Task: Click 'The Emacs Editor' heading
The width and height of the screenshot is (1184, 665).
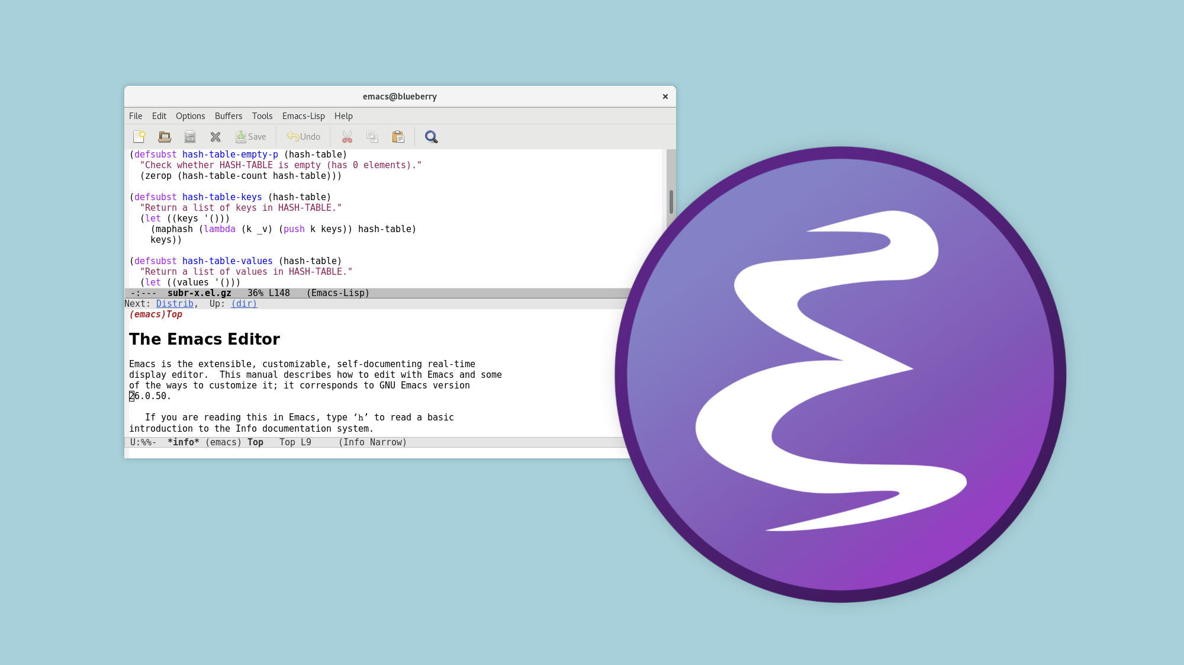Action: [x=204, y=339]
